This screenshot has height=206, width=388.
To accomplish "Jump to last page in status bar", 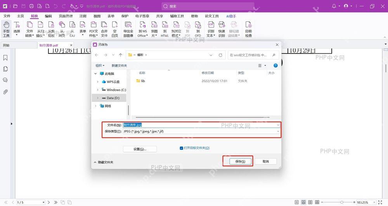I will pos(55,202).
